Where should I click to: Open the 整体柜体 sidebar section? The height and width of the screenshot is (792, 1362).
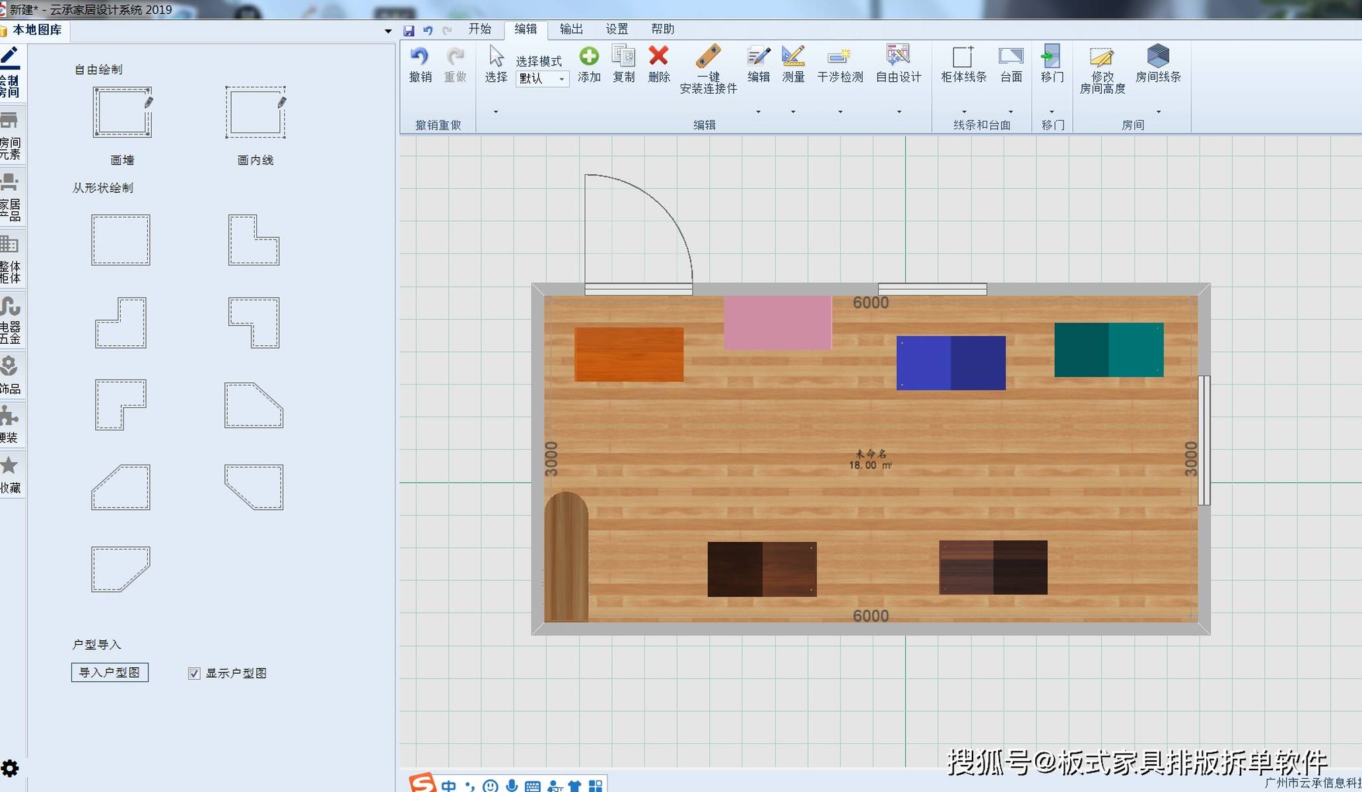tap(11, 259)
